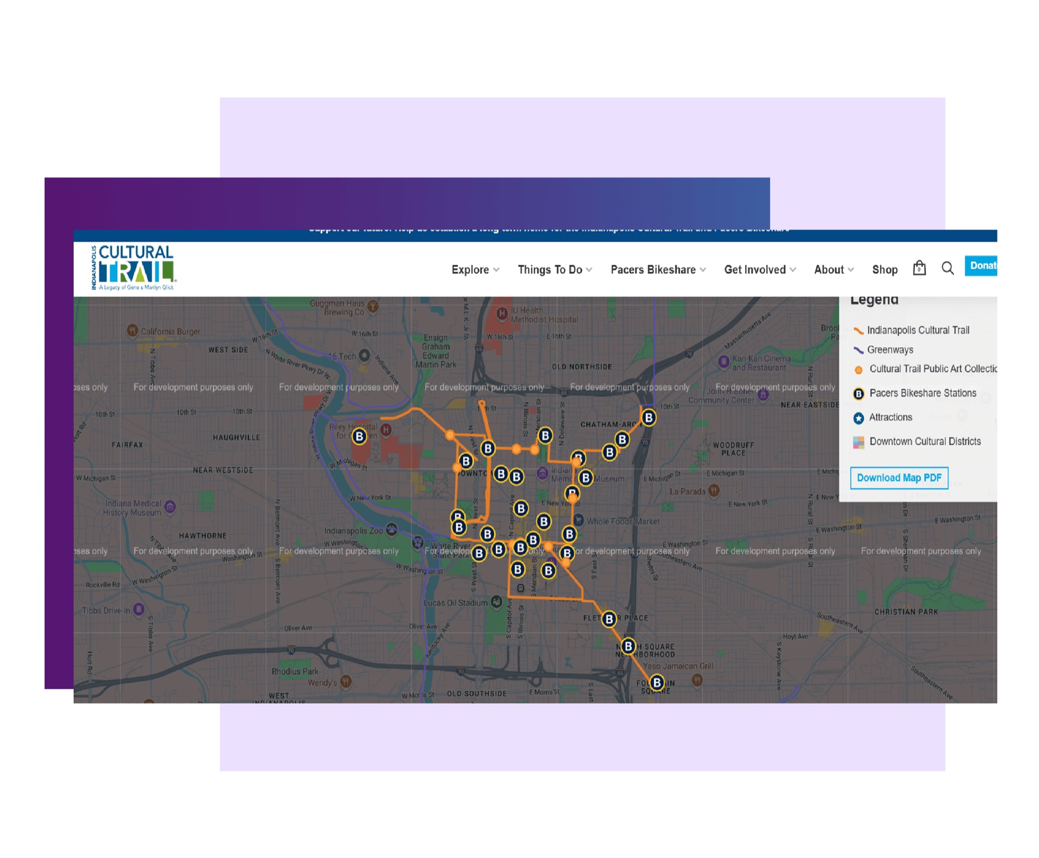
Task: Click the Tibbs Drive-In map pin
Action: pos(139,609)
